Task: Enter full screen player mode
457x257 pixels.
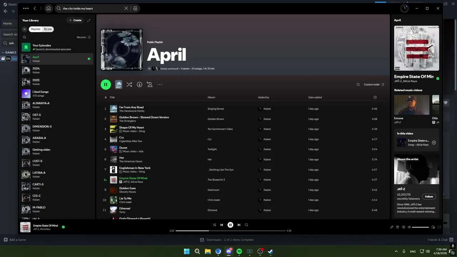Action: tap(439, 227)
